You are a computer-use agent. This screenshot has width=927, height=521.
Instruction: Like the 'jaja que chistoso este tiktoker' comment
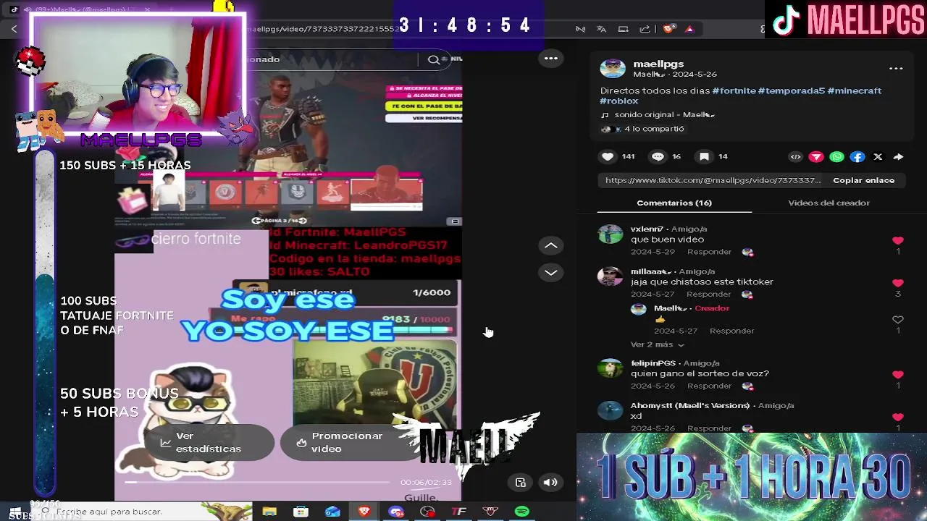[898, 283]
